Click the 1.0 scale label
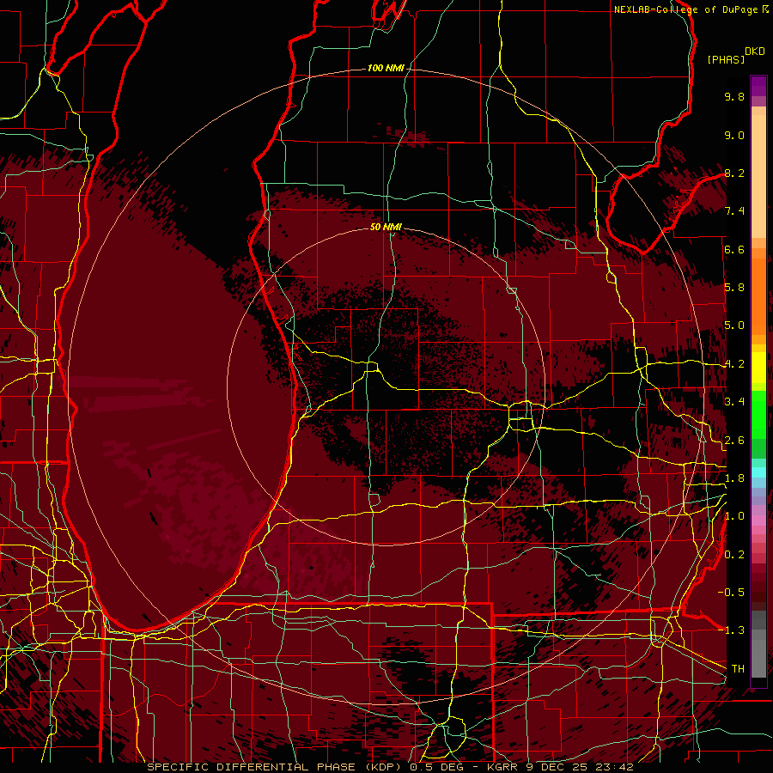 coord(734,516)
